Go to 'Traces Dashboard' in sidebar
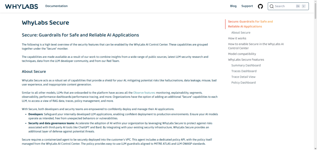 click(244, 71)
